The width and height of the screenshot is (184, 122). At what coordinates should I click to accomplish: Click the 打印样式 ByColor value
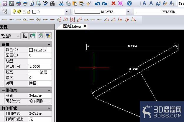pos(40,113)
